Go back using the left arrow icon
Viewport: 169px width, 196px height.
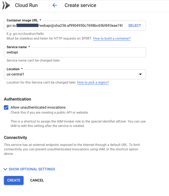(x=55, y=5)
